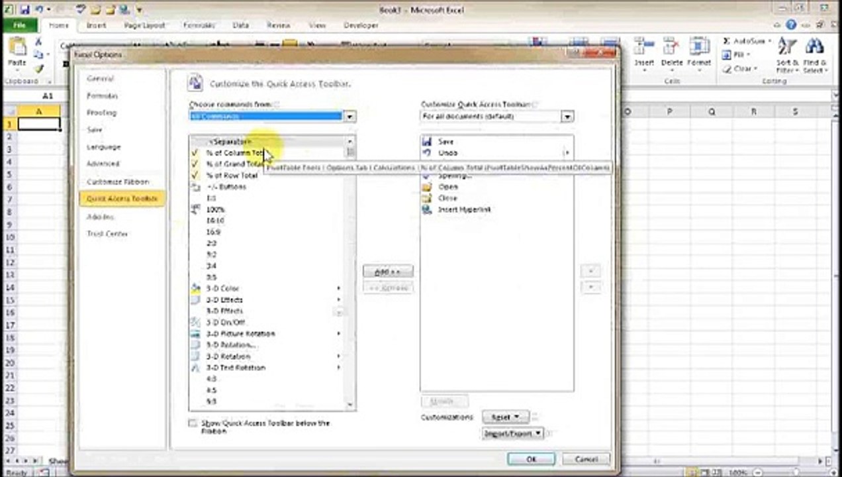This screenshot has width=842, height=477.
Task: Select the <Separator> entry in commands list
Action: 268,141
